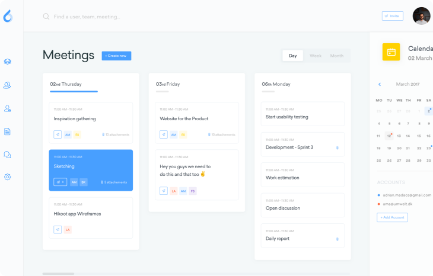The height and width of the screenshot is (276, 433).
Task: Click the Add Account button
Action: pos(392,217)
